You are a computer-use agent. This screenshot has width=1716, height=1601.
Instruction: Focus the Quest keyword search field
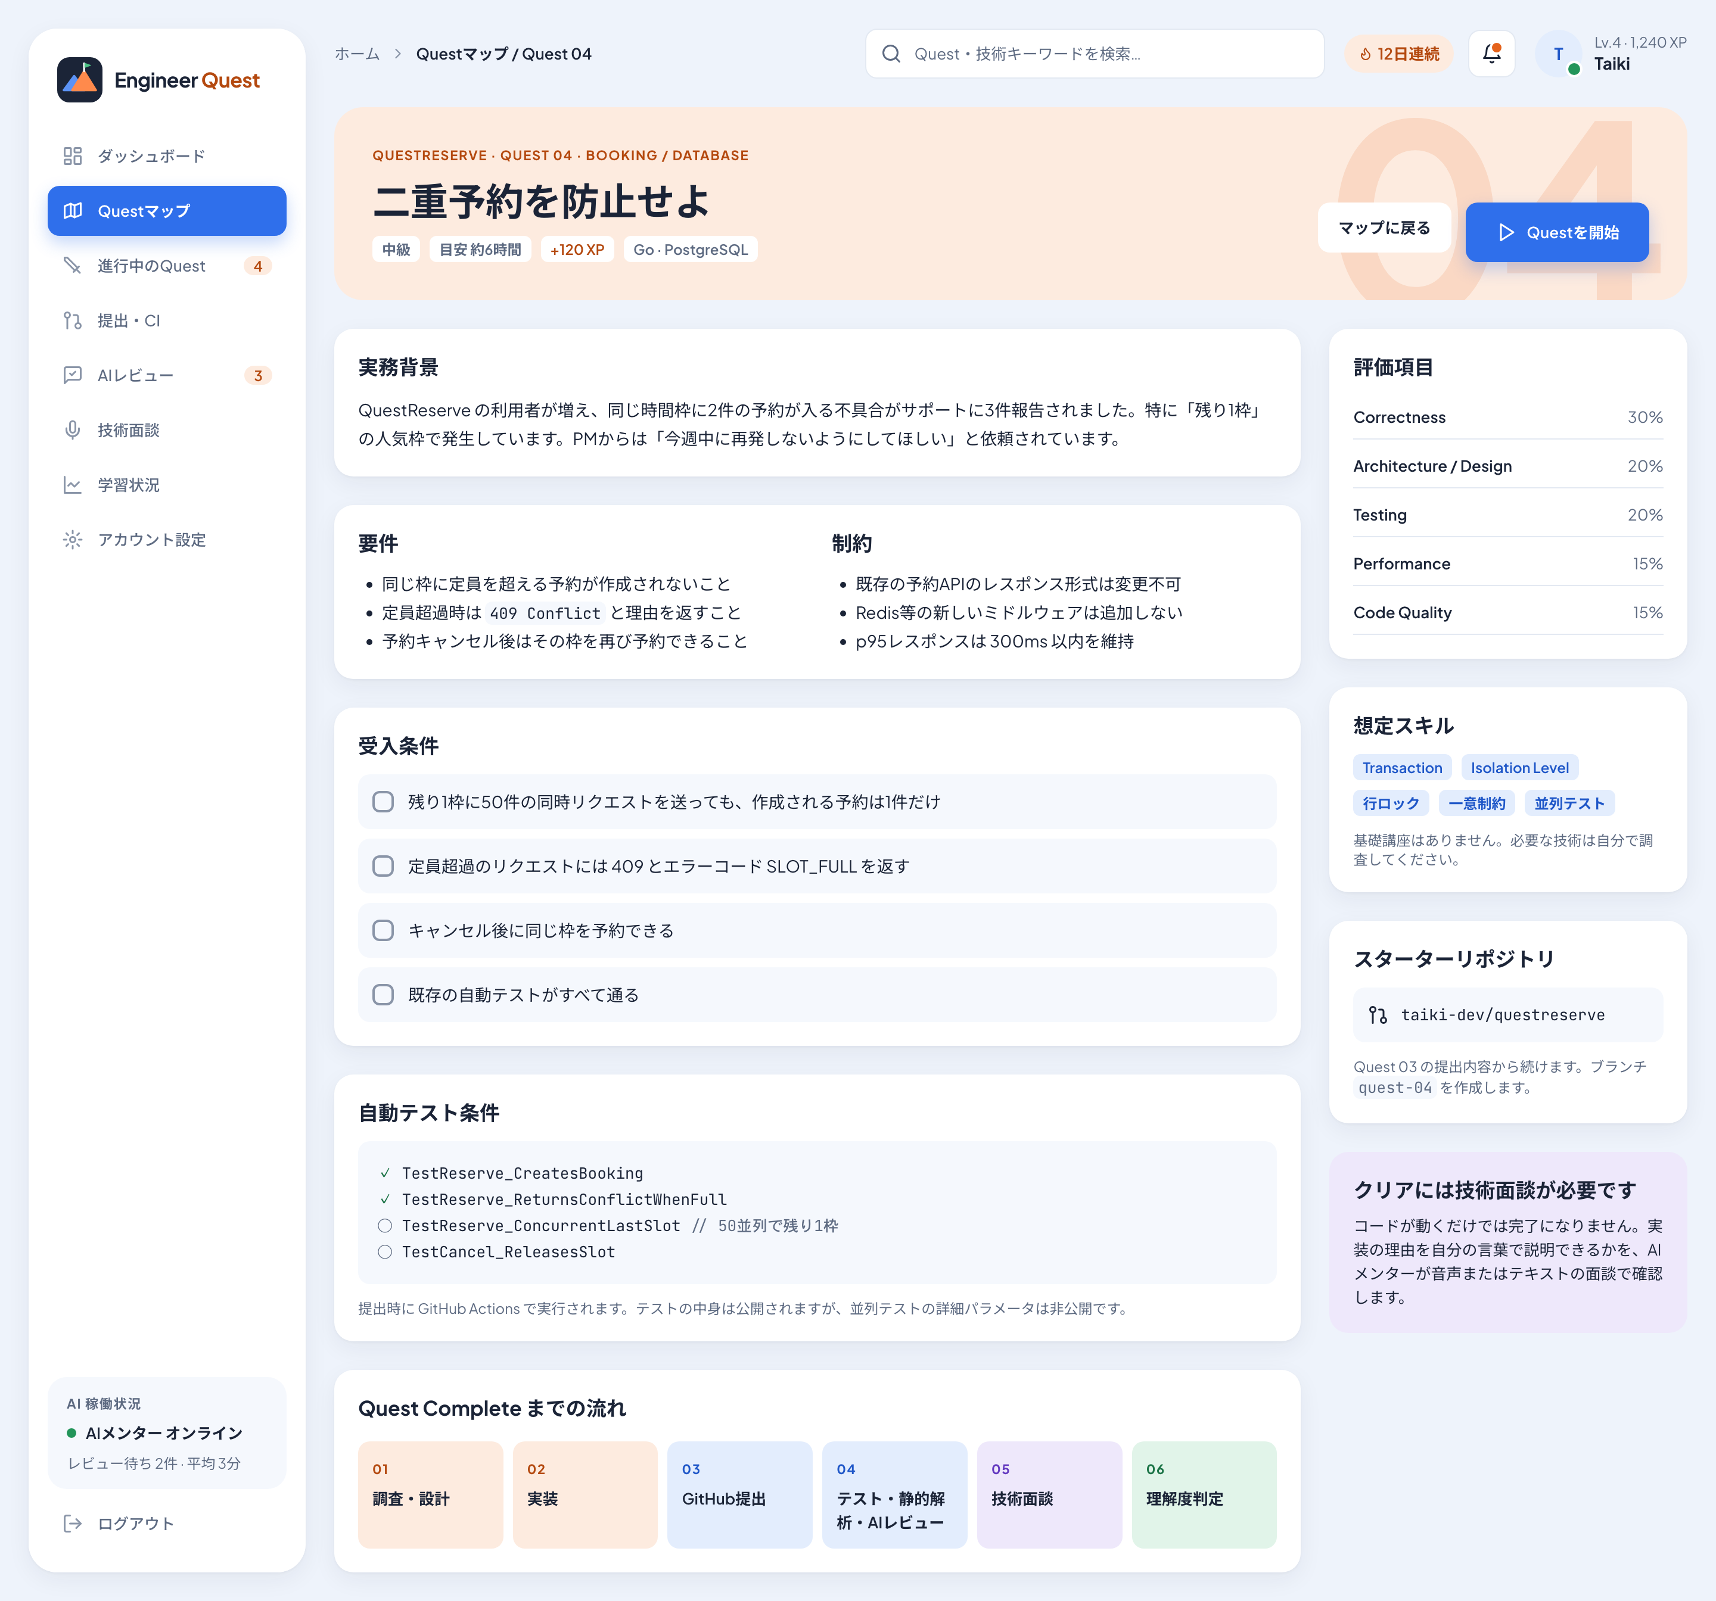click(1095, 54)
